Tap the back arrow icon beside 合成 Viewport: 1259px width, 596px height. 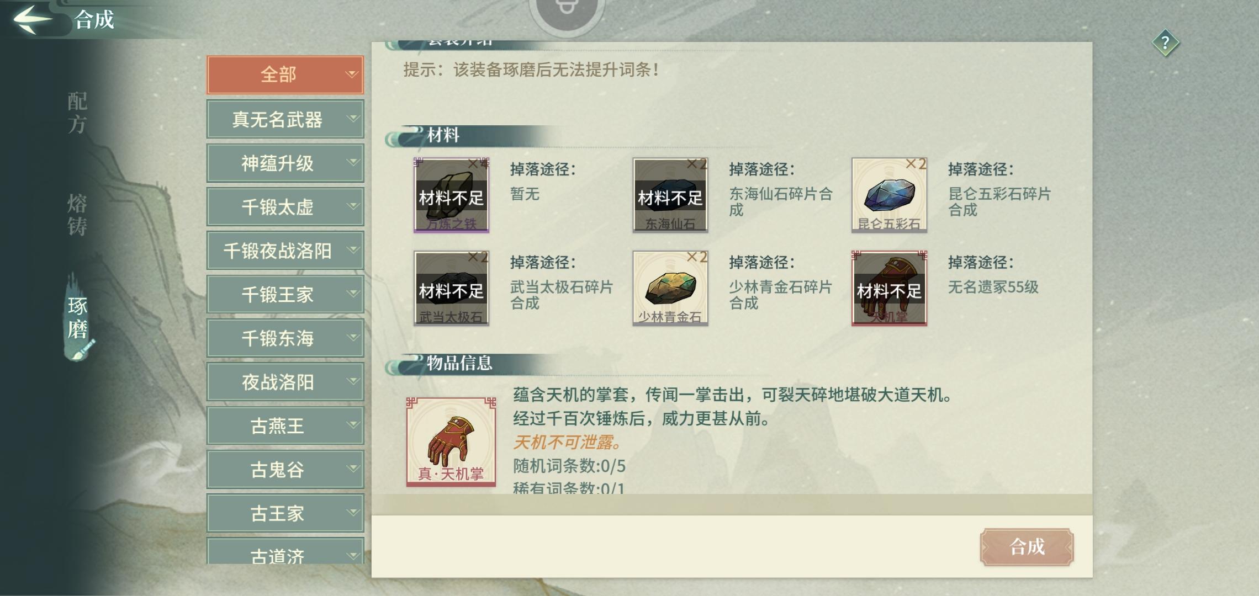point(32,19)
